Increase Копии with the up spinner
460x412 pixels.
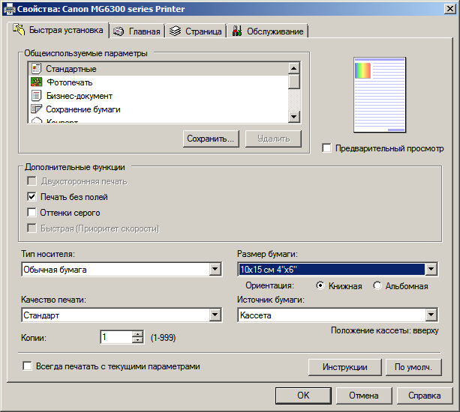[137, 333]
